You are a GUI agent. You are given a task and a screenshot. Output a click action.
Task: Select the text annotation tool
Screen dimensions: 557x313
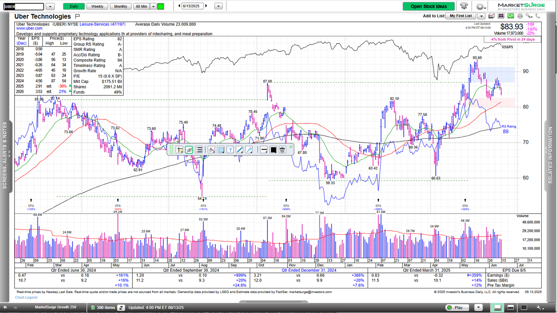(230, 150)
